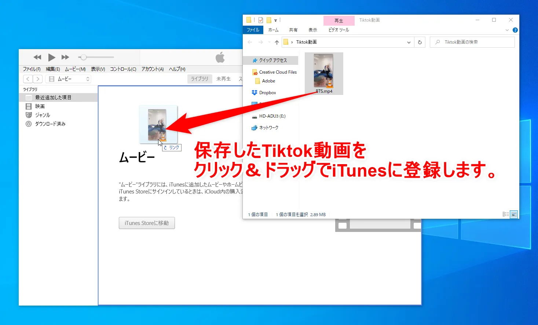Viewport: 538px width, 325px height.
Task: Click the iTunes rewind button
Action: (x=37, y=57)
